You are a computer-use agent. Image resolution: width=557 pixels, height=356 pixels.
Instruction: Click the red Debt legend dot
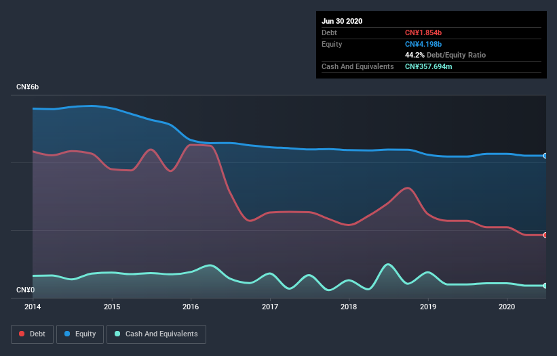(x=22, y=334)
